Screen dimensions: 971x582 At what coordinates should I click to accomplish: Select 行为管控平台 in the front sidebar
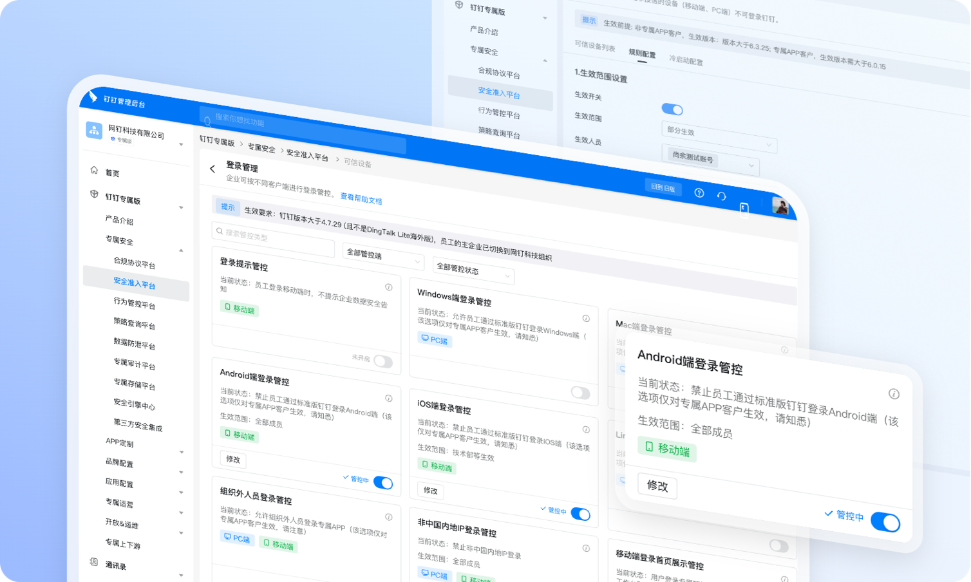tap(135, 303)
